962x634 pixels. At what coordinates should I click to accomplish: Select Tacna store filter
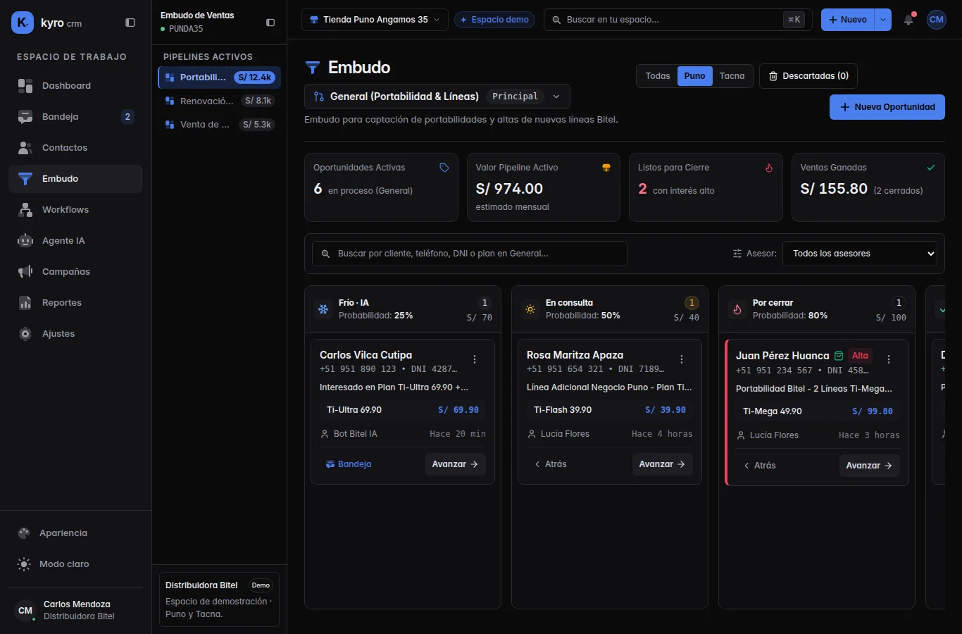(732, 76)
